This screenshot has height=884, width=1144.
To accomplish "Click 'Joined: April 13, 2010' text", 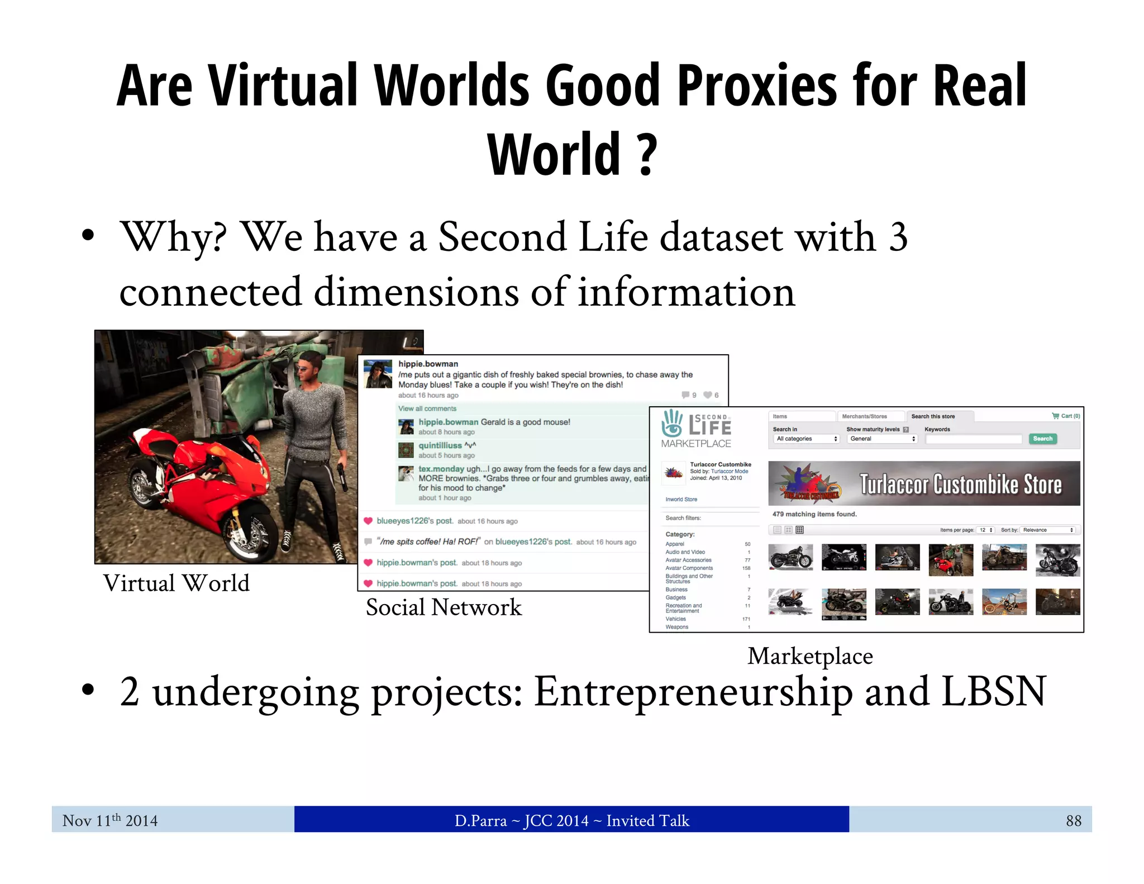I will click(716, 478).
